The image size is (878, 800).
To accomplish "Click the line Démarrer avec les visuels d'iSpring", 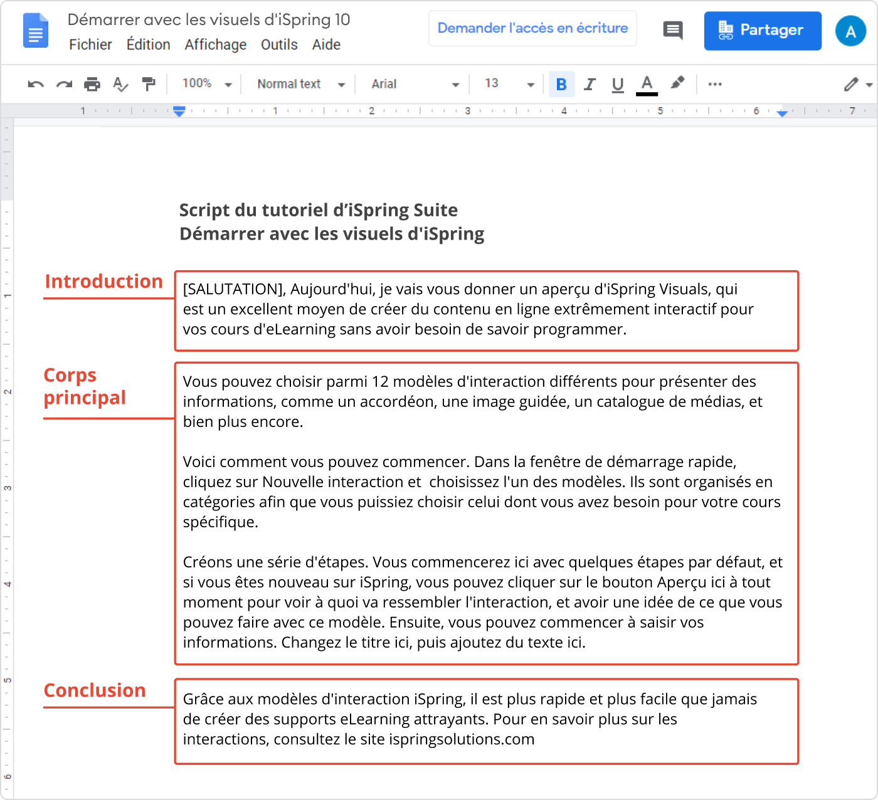I will click(x=332, y=234).
